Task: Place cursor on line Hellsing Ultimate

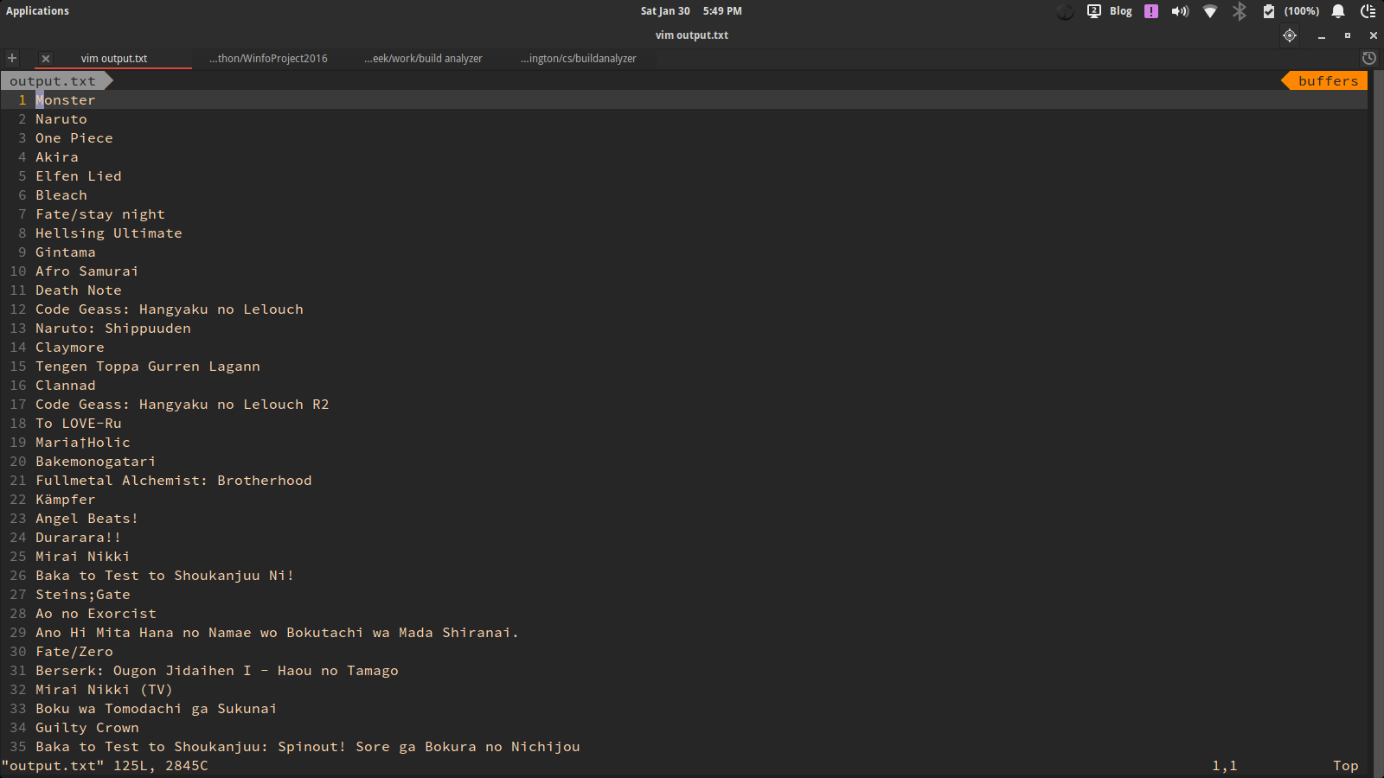Action: [x=109, y=233]
